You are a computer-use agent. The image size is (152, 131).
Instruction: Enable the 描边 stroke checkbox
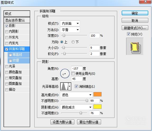click(7, 90)
